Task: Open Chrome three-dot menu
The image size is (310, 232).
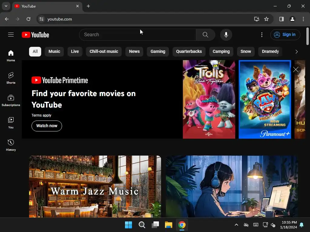Action: tap(303, 19)
